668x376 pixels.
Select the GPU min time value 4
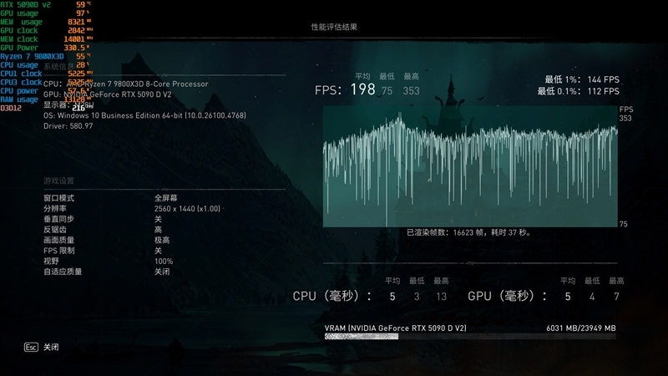click(x=592, y=297)
